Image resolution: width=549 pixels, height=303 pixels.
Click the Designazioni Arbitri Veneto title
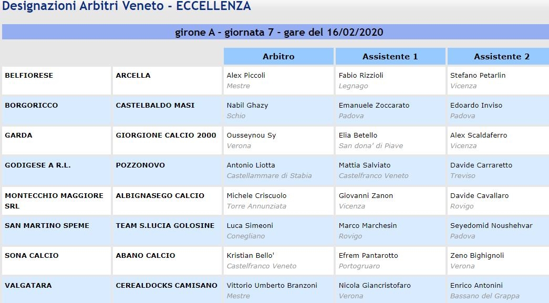click(x=127, y=6)
